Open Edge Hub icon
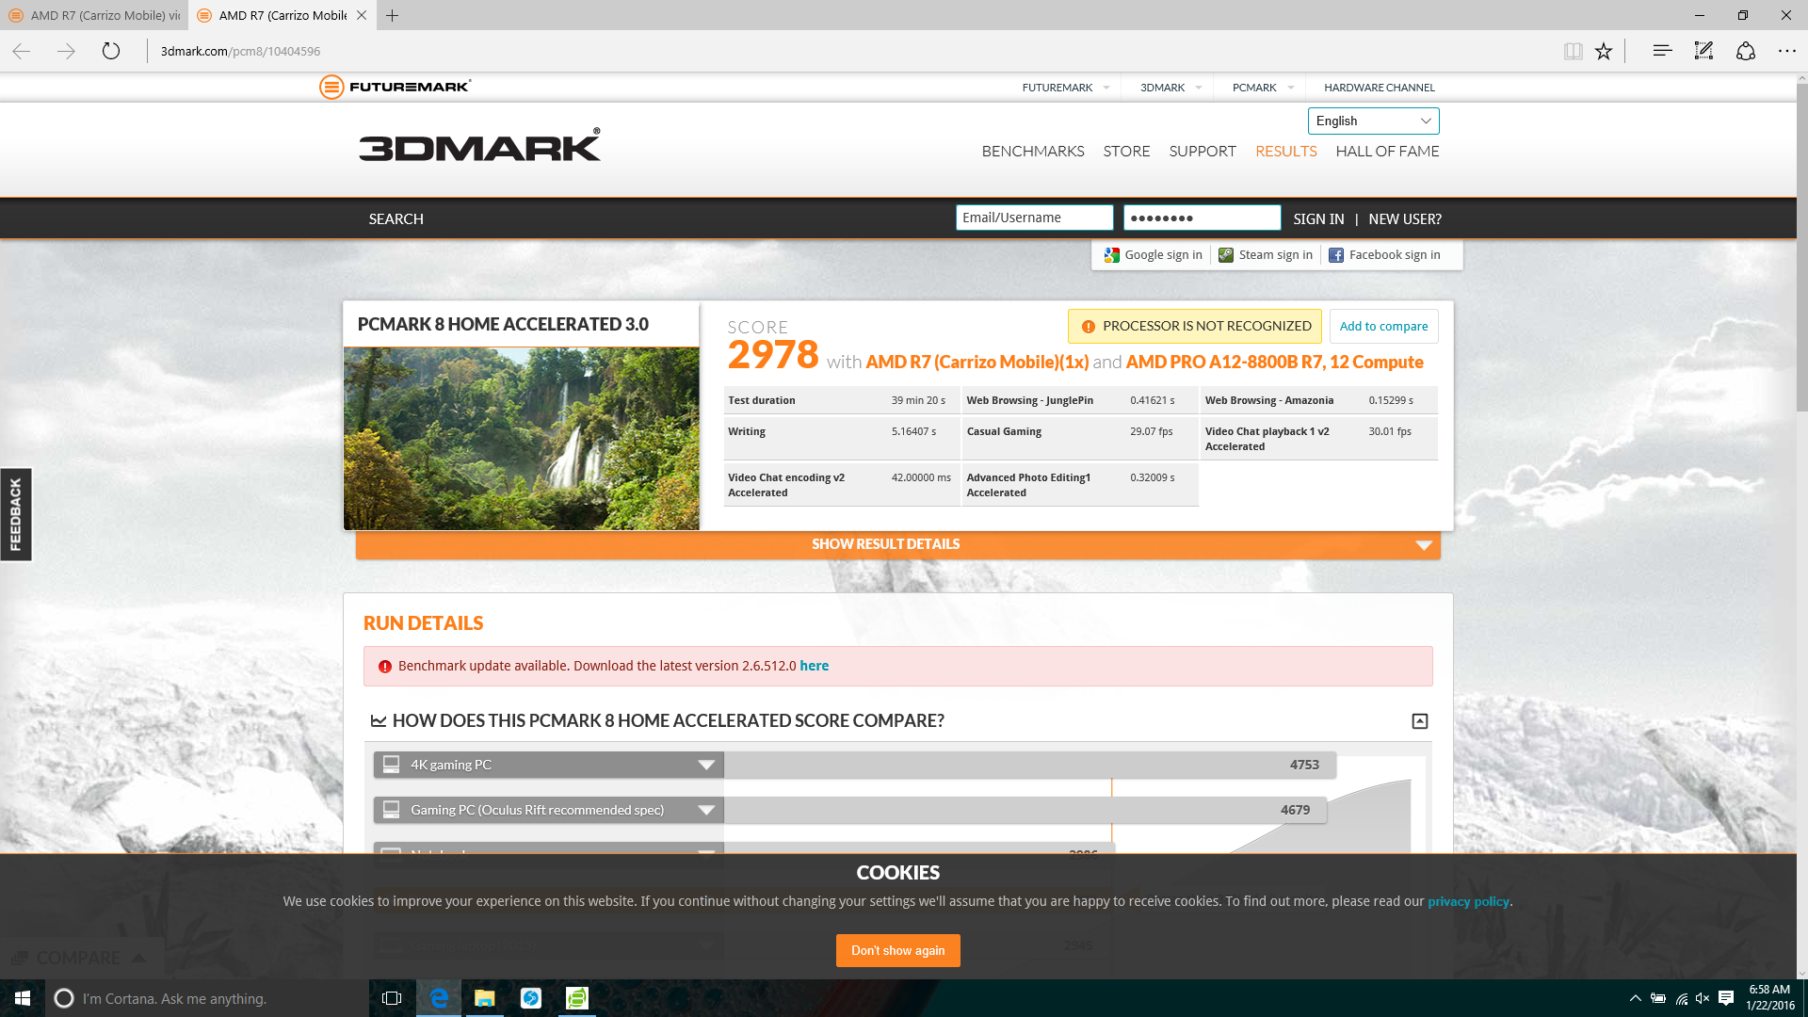1808x1017 pixels. (1662, 51)
